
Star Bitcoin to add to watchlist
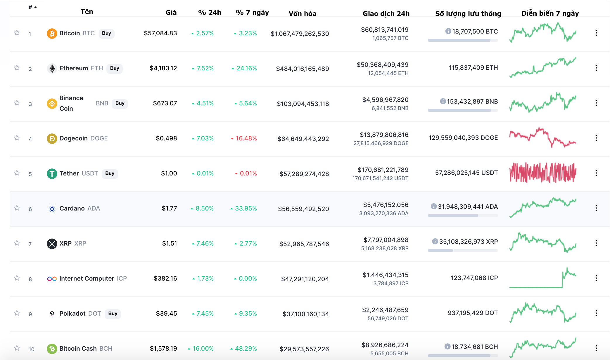pos(17,33)
